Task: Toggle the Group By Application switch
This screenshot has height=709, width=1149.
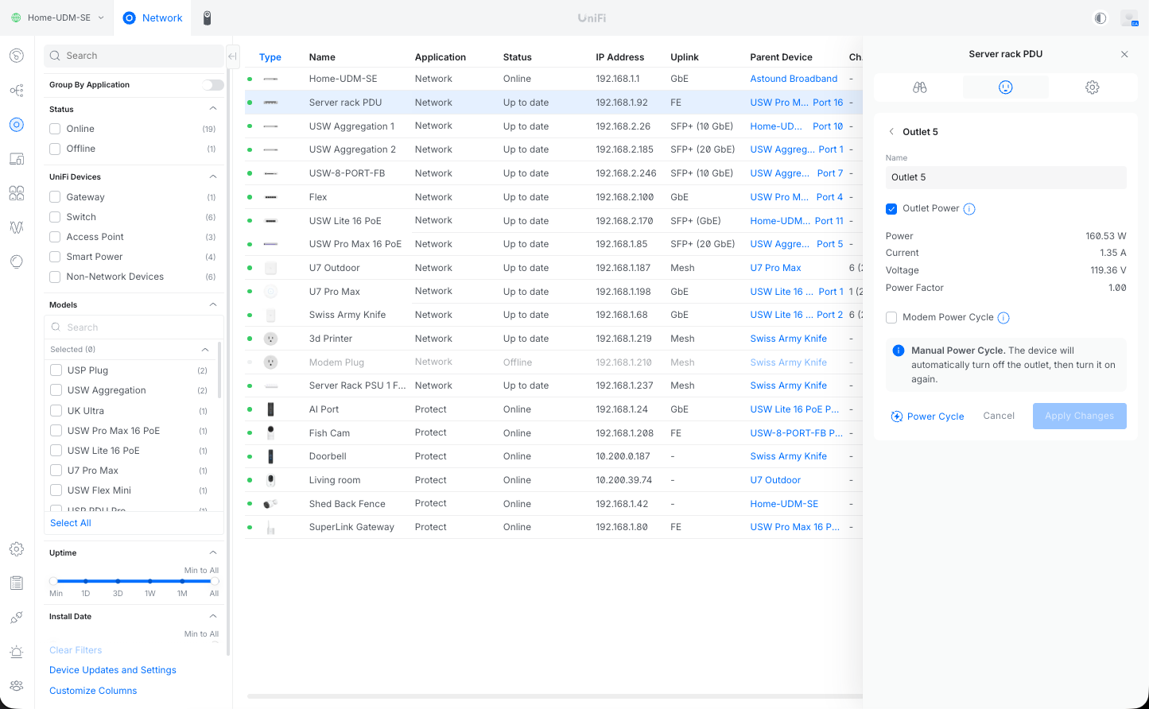Action: (x=212, y=85)
